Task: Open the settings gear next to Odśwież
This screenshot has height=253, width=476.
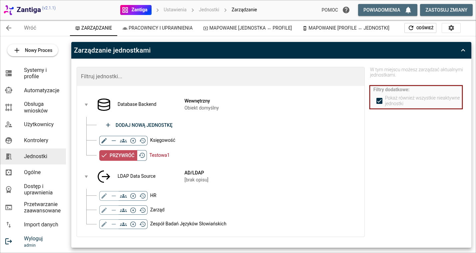Action: [x=451, y=28]
